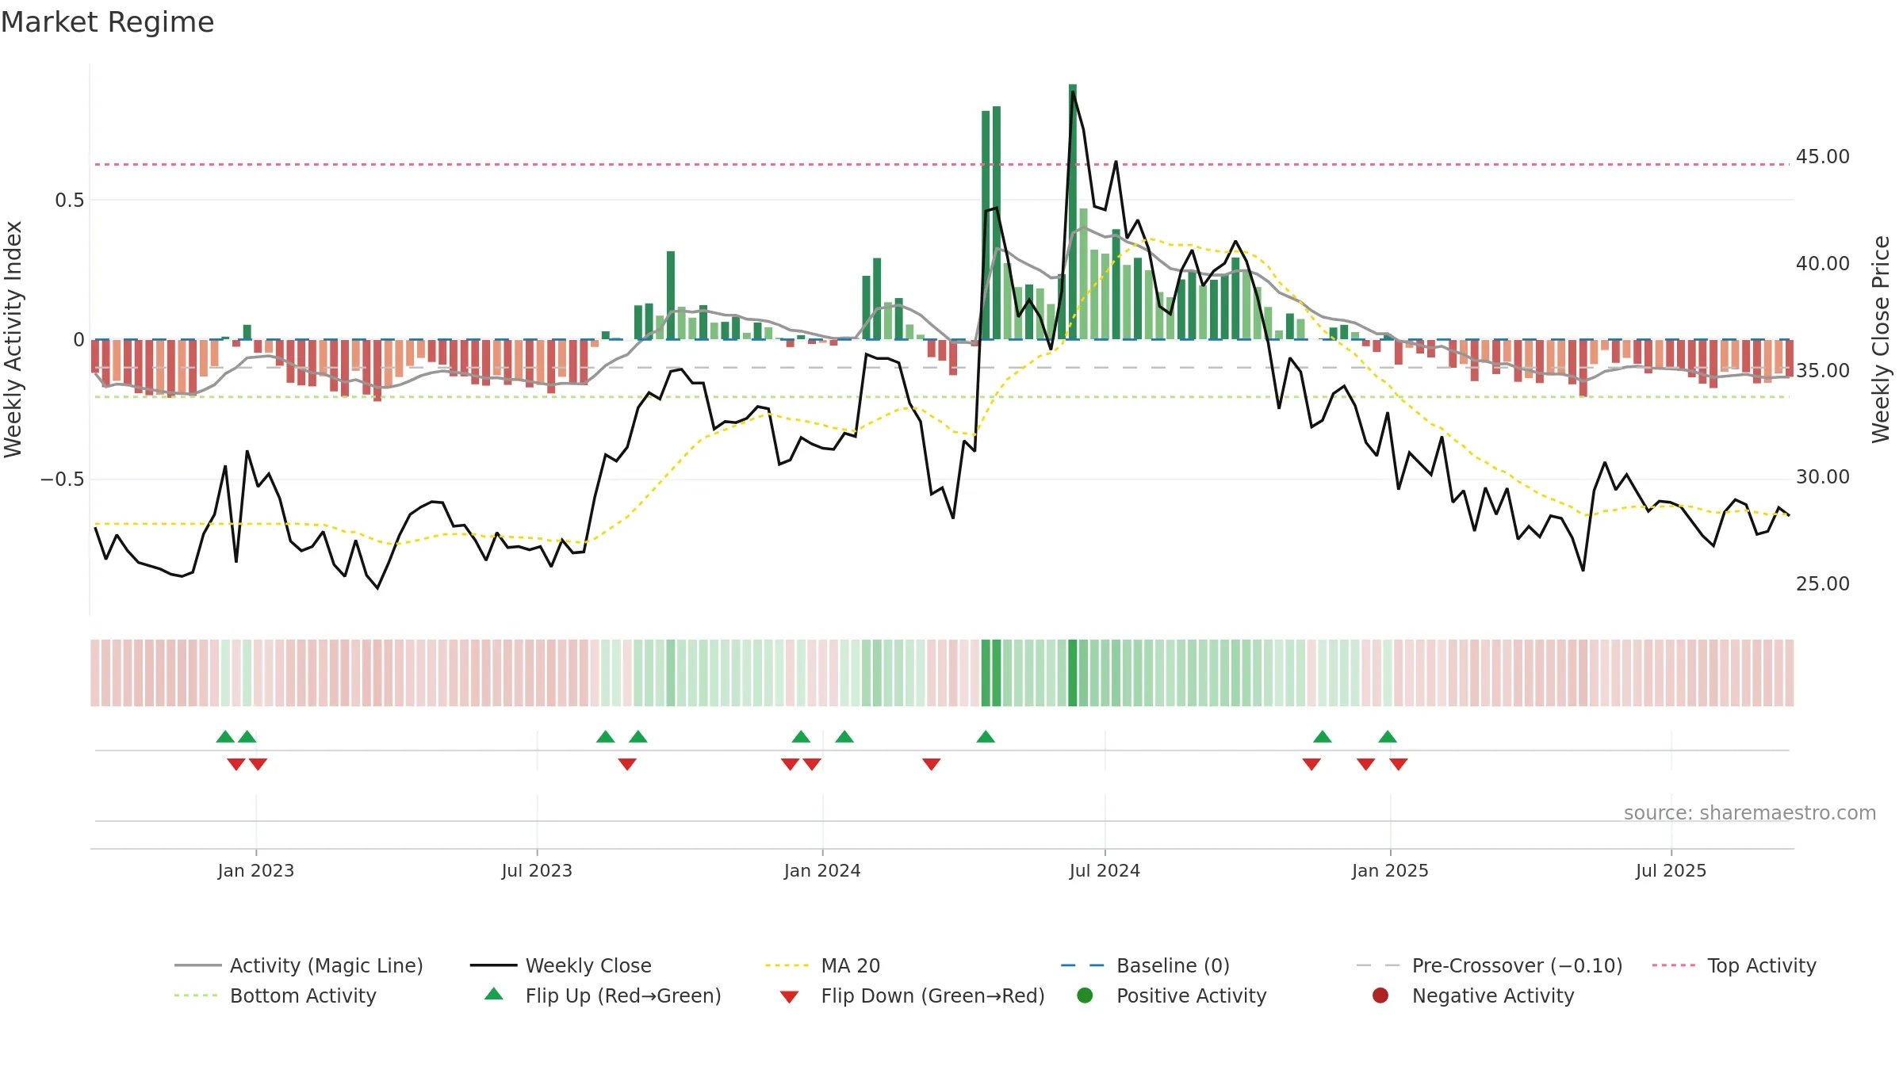Click the Jul 2025 x-axis label
1903x1070 pixels.
click(x=1671, y=870)
